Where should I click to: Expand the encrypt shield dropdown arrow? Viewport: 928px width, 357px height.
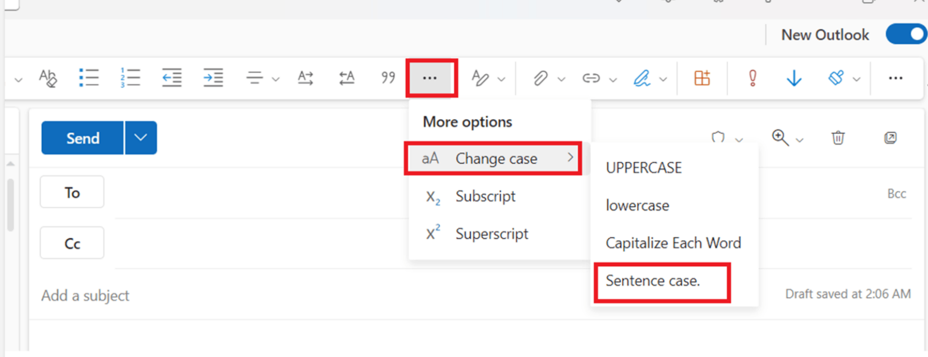click(x=739, y=140)
